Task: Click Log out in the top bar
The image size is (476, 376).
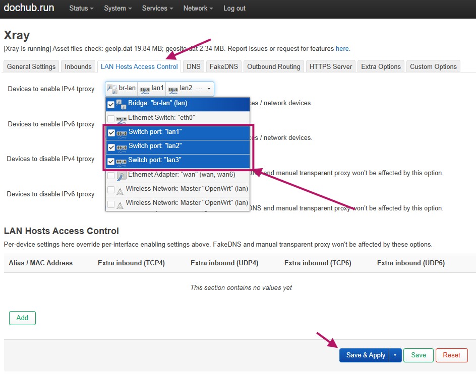Action: coord(234,9)
